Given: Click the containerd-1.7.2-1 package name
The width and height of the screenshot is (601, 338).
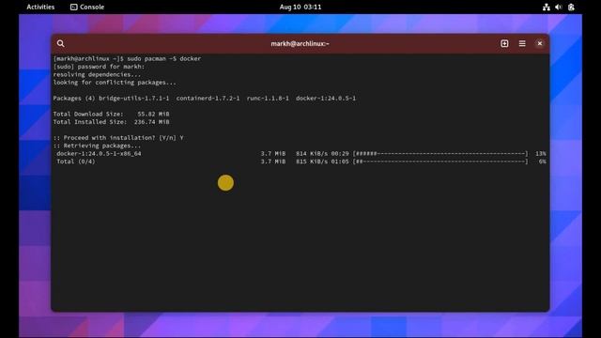Looking at the screenshot, I should (208, 98).
